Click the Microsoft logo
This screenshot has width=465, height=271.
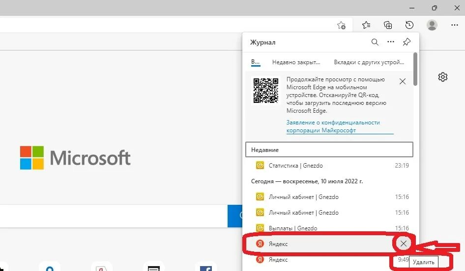[x=75, y=157]
